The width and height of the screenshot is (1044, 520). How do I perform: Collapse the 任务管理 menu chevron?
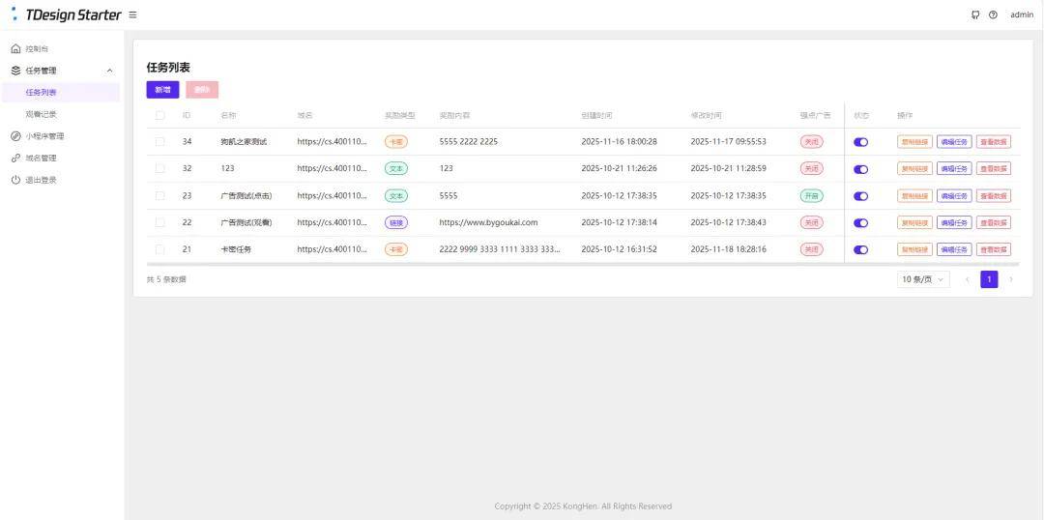(109, 71)
